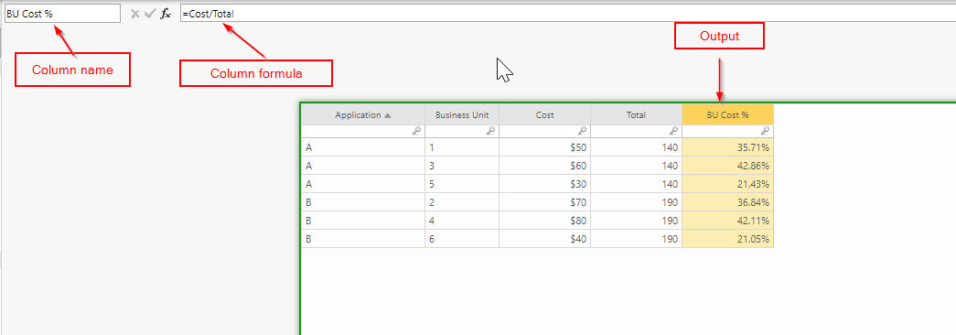Click Cost column filter magnifier icon
The width and height of the screenshot is (956, 335).
(x=582, y=131)
